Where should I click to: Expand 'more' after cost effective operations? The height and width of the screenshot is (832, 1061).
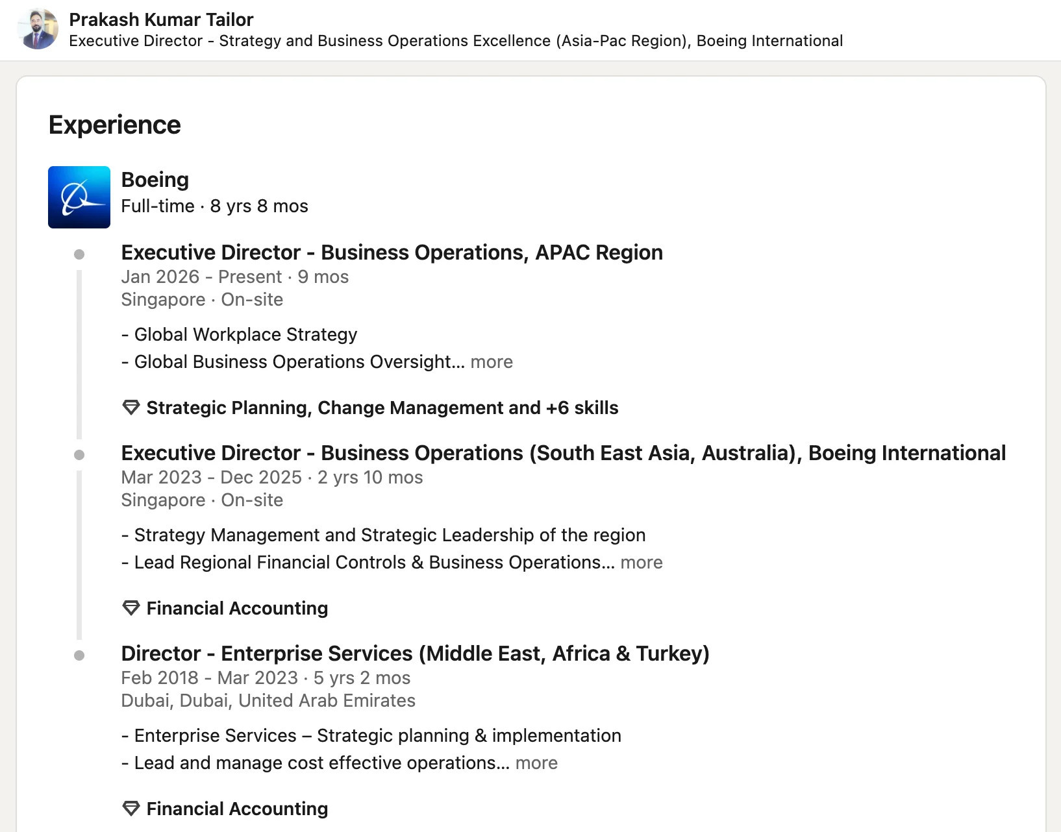[x=536, y=763]
